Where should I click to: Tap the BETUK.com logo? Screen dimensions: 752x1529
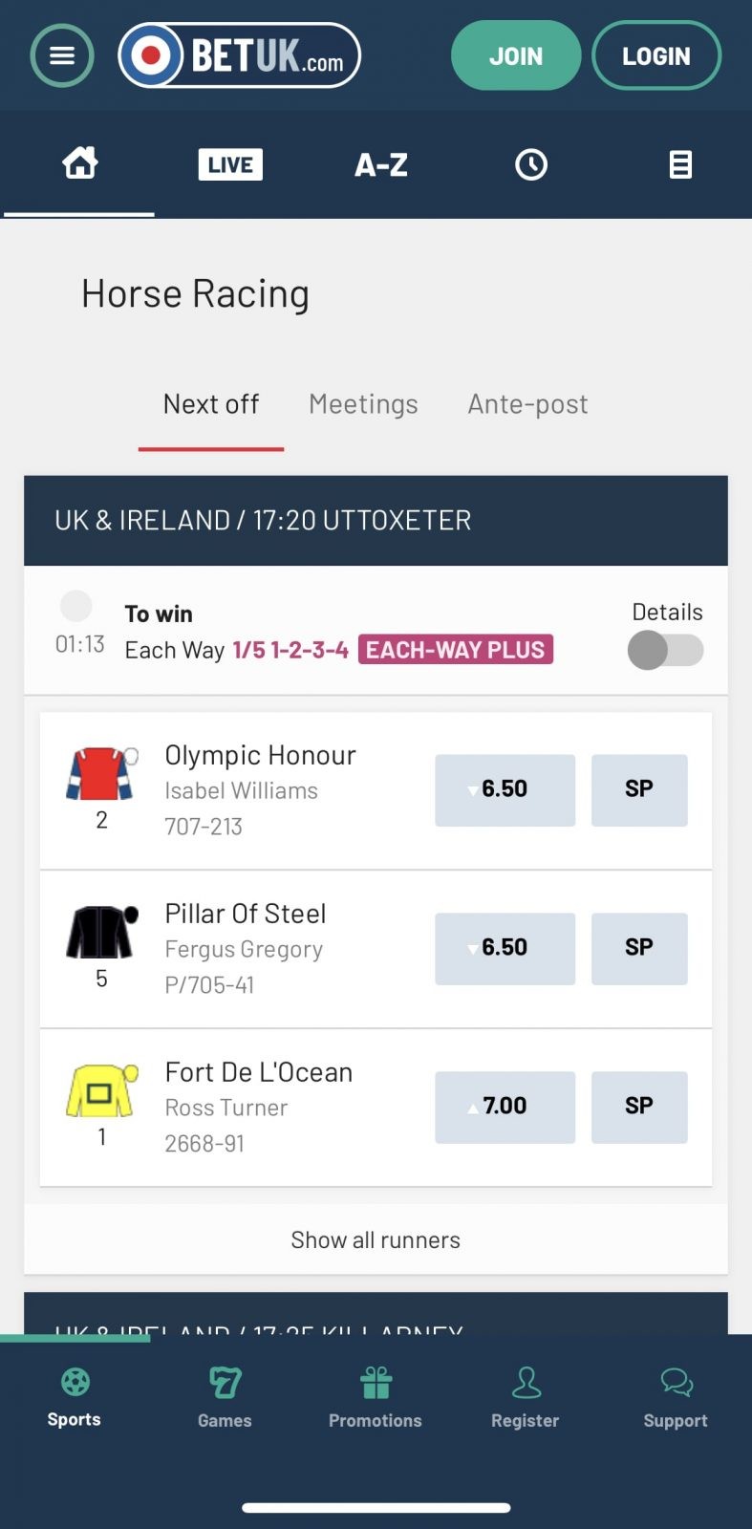(239, 55)
